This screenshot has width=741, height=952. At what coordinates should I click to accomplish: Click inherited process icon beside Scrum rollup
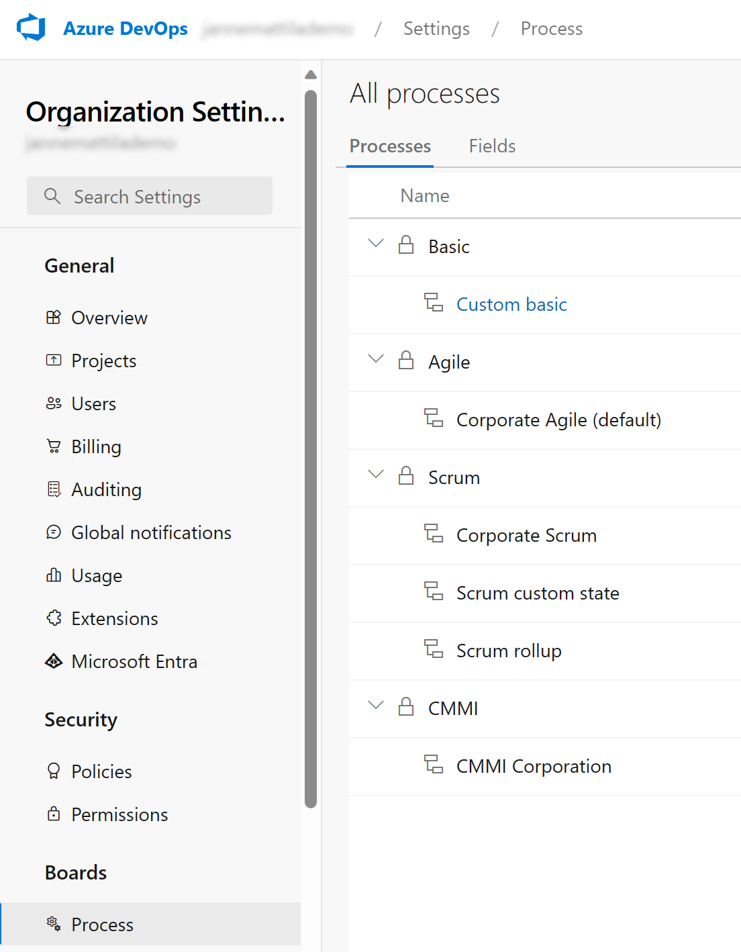point(434,649)
